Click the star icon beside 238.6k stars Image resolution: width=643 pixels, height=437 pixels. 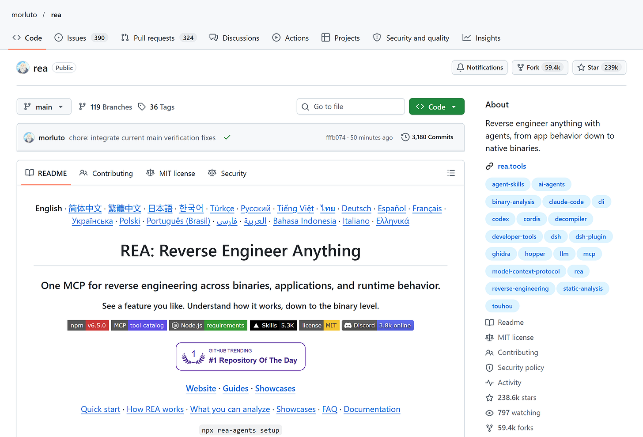489,398
